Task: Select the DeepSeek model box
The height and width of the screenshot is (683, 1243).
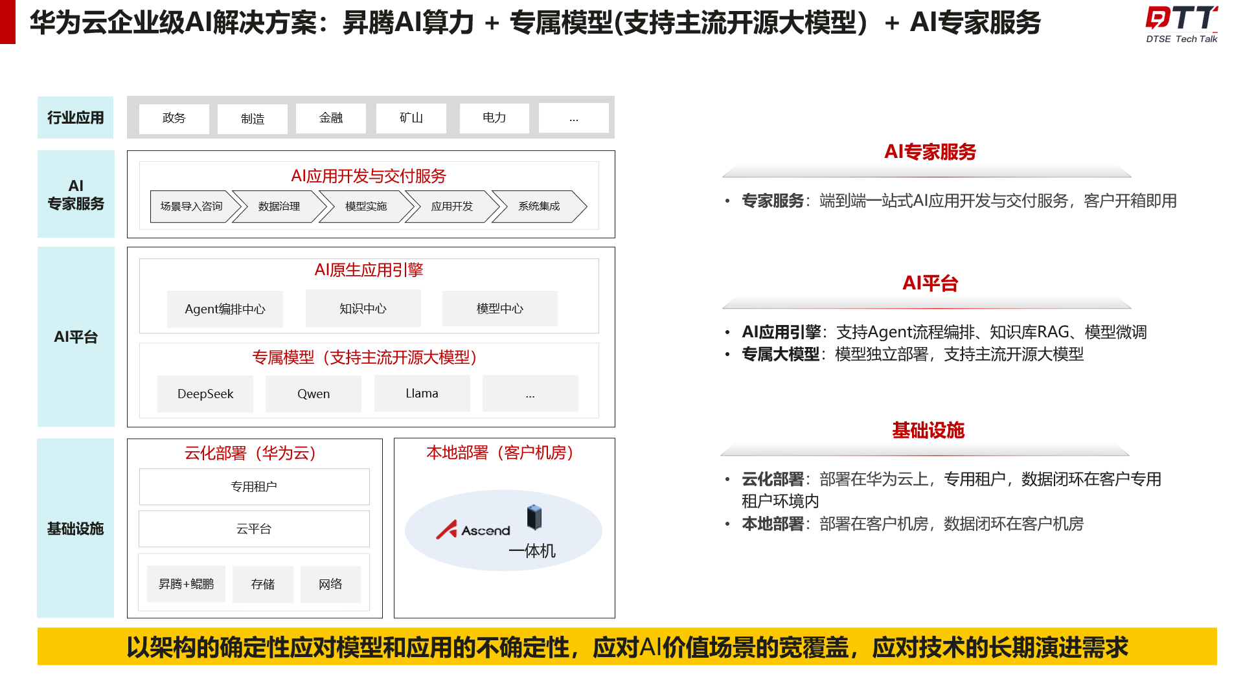Action: coord(205,394)
